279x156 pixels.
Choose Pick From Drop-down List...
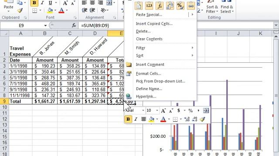point(160,81)
